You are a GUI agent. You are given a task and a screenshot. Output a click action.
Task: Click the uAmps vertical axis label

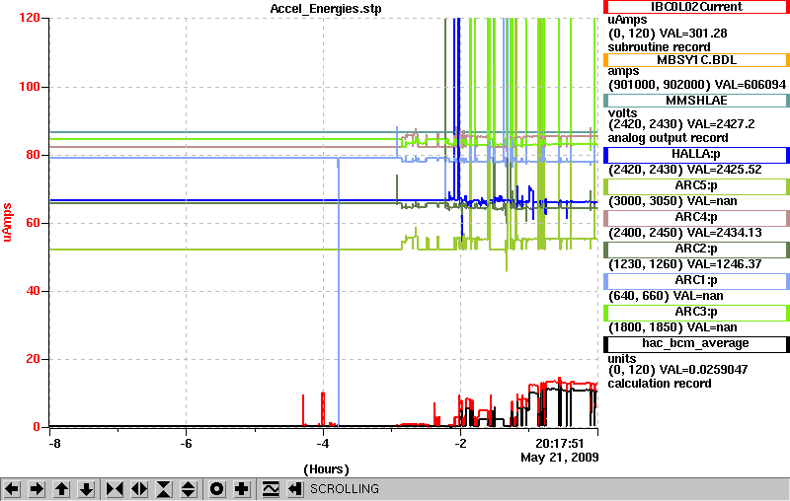[x=7, y=222]
